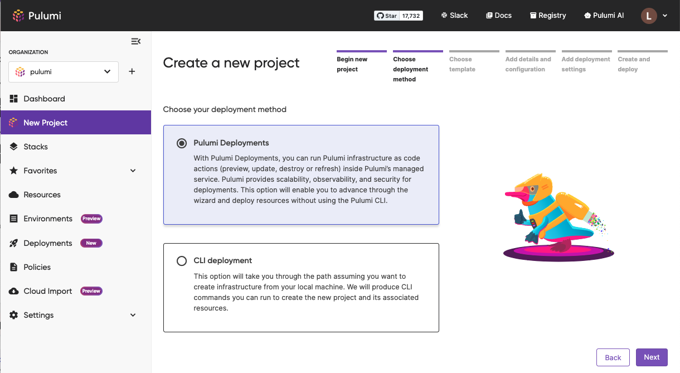Go to Dashboard in sidebar
This screenshot has height=373, width=680.
coord(75,99)
